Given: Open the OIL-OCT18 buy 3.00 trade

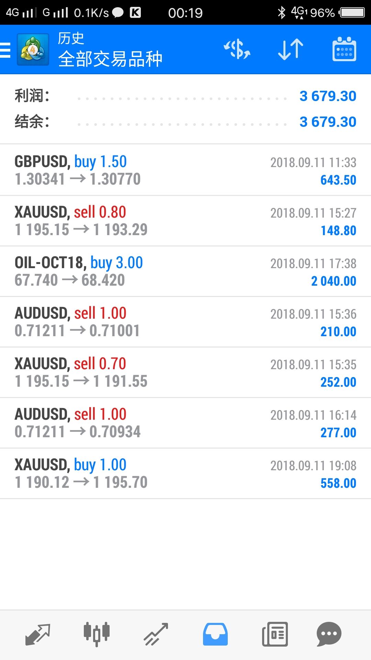Looking at the screenshot, I should pos(185,271).
